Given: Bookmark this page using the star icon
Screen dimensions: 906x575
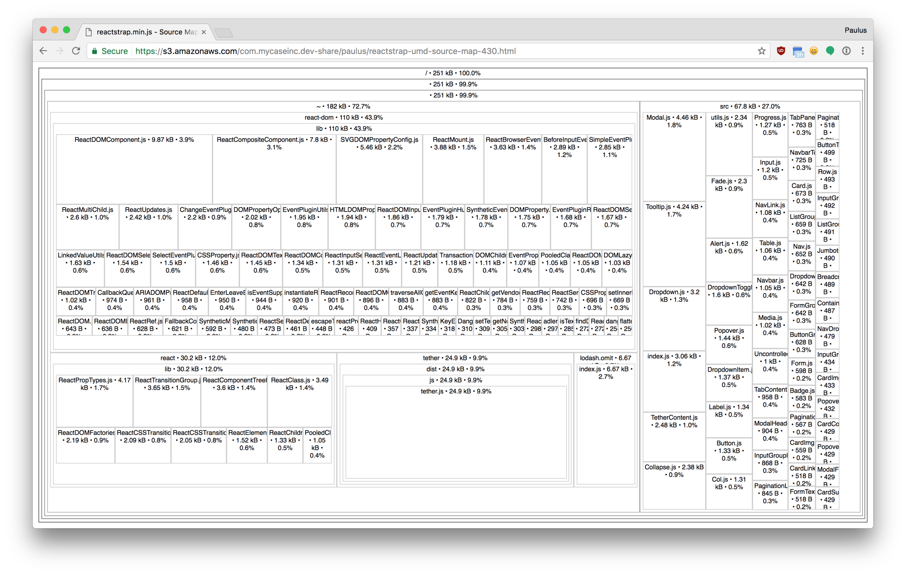Looking at the screenshot, I should (x=762, y=51).
